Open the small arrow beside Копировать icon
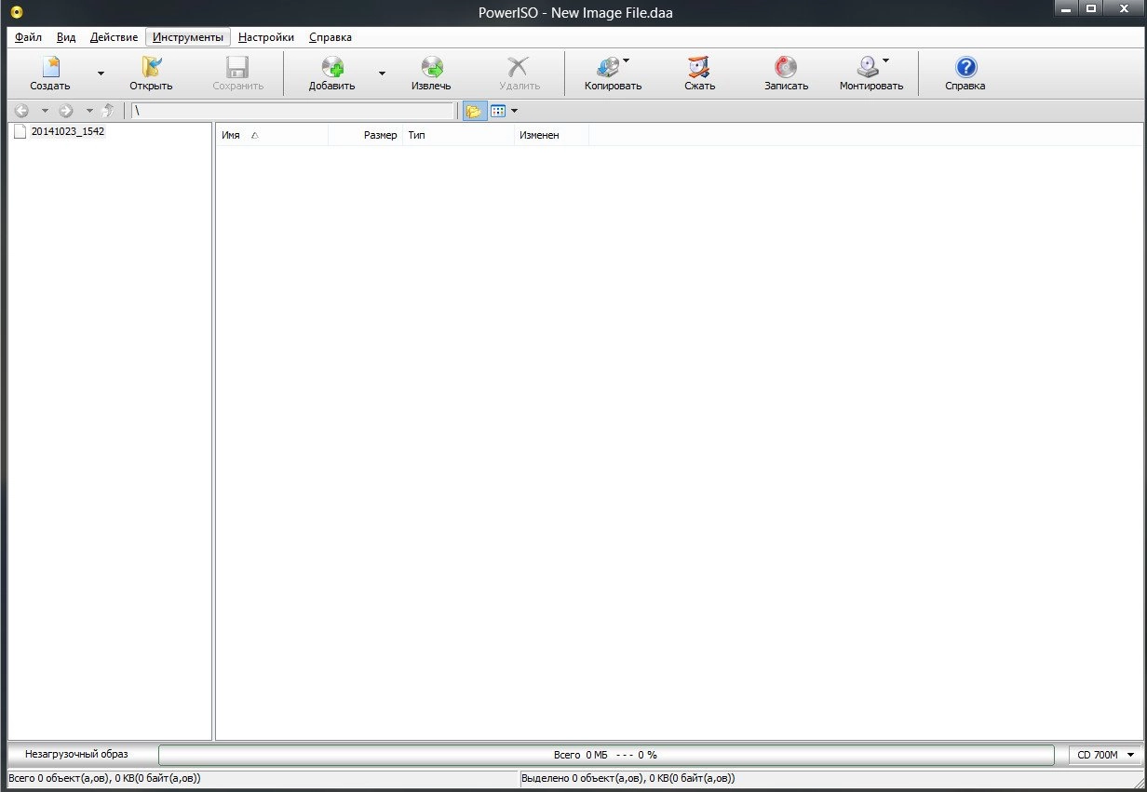Image resolution: width=1147 pixels, height=792 pixels. pyautogui.click(x=626, y=61)
